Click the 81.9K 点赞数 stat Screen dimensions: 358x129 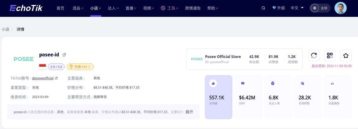(273, 59)
